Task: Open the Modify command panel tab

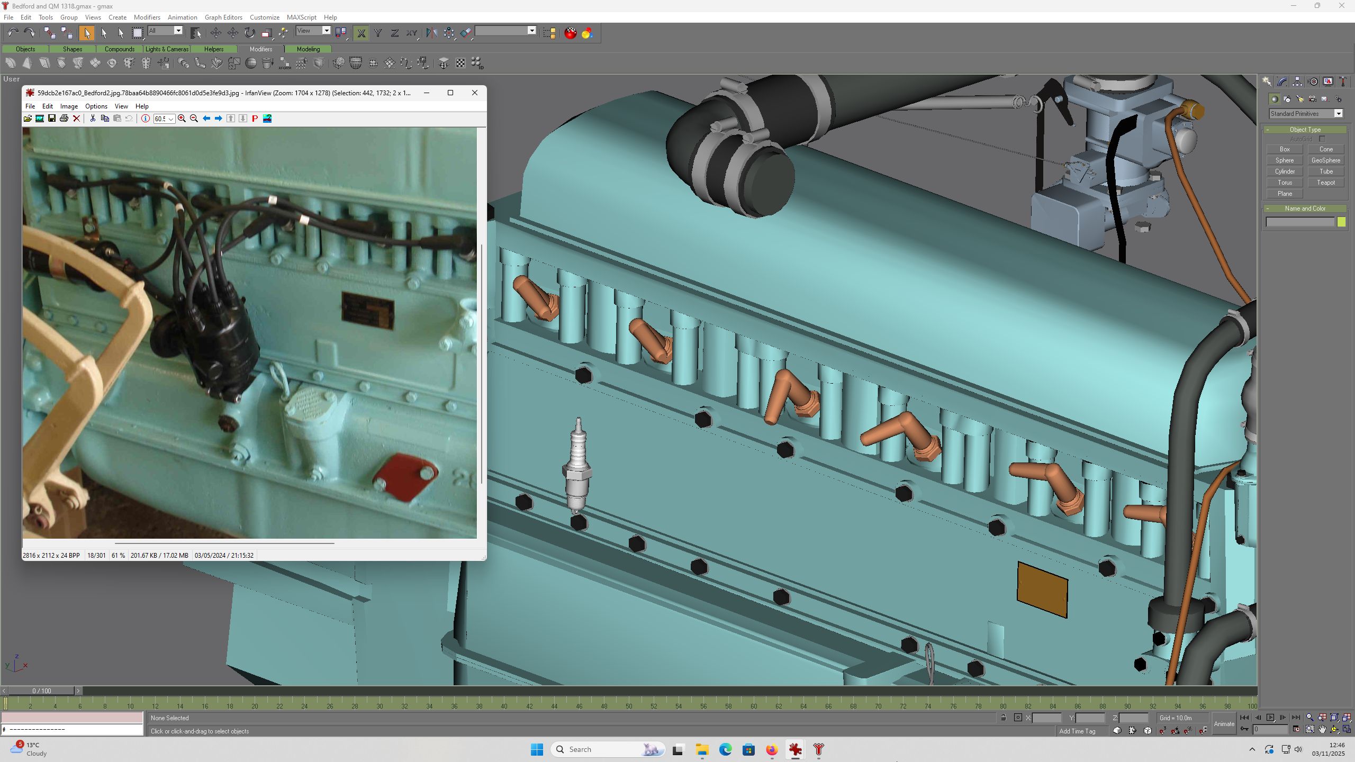Action: coord(1282,81)
